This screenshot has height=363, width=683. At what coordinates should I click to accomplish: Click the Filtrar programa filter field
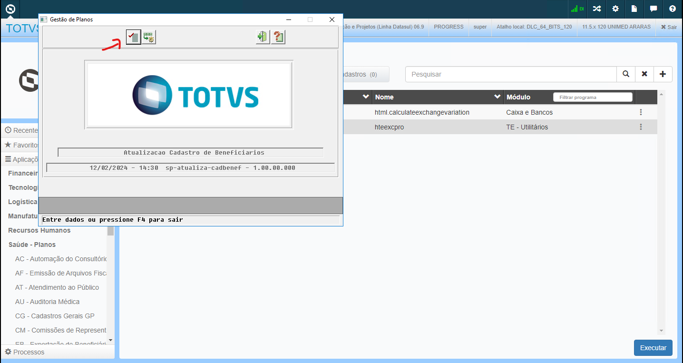click(593, 97)
